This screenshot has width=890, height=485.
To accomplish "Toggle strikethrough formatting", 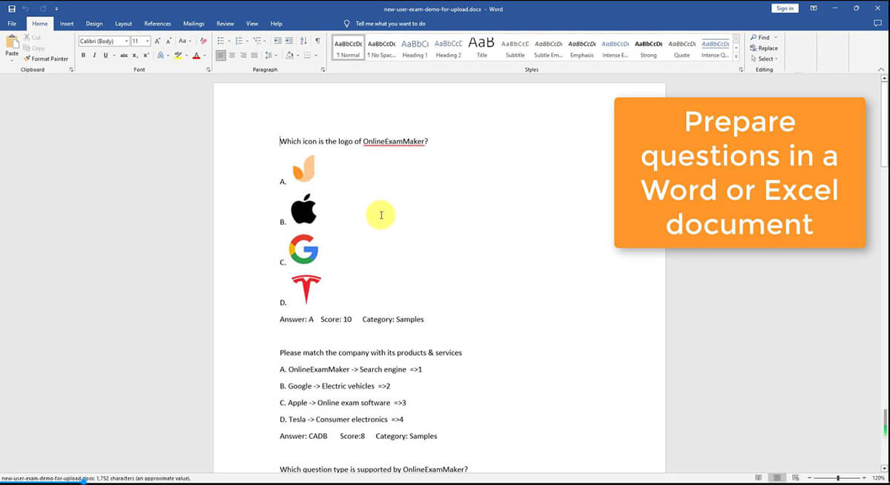I will point(124,56).
